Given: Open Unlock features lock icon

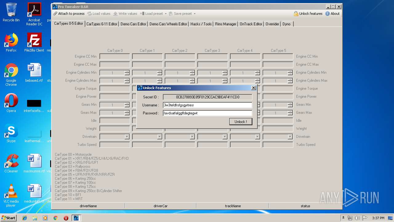Looking at the screenshot, I should pos(296,14).
